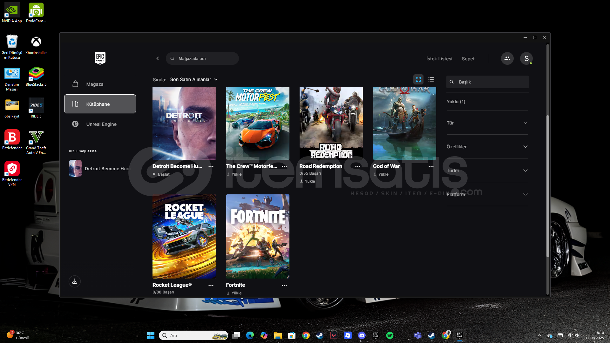Open Bitdefender VPN desktop shortcut
The image size is (610, 343).
[x=12, y=174]
